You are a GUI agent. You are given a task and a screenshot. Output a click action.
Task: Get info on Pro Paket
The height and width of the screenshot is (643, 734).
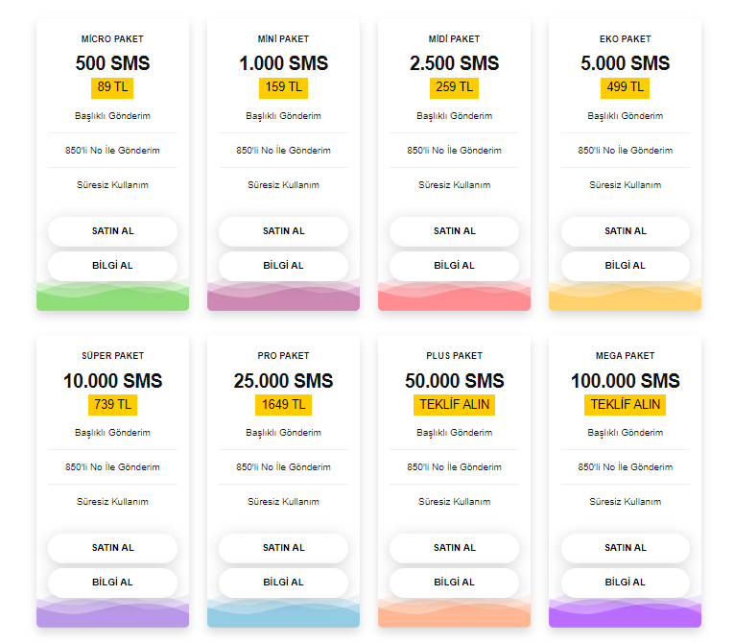click(x=283, y=583)
